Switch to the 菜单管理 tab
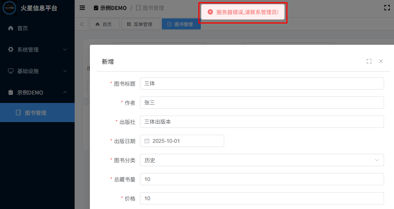The height and width of the screenshot is (209, 394). click(x=140, y=24)
